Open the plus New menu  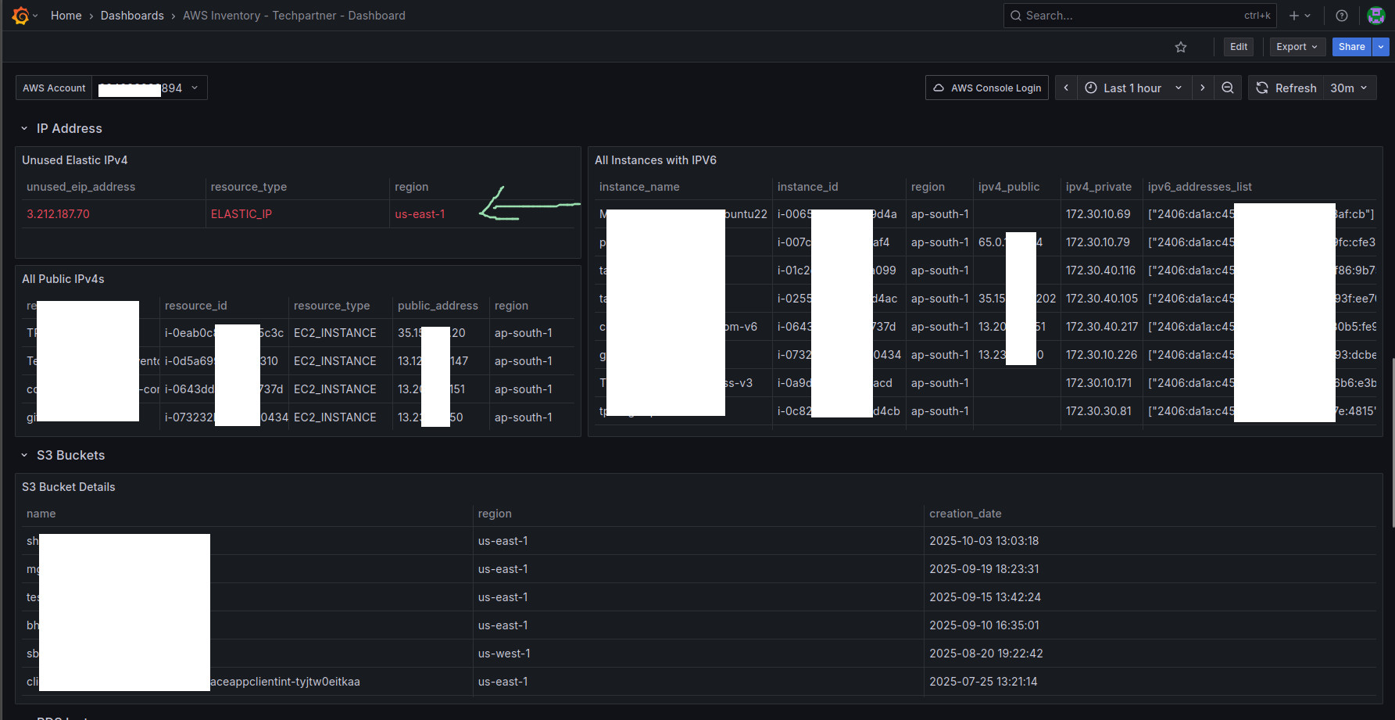[x=1300, y=16]
